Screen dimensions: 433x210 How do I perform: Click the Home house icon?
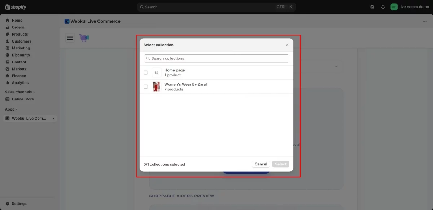coord(8,21)
